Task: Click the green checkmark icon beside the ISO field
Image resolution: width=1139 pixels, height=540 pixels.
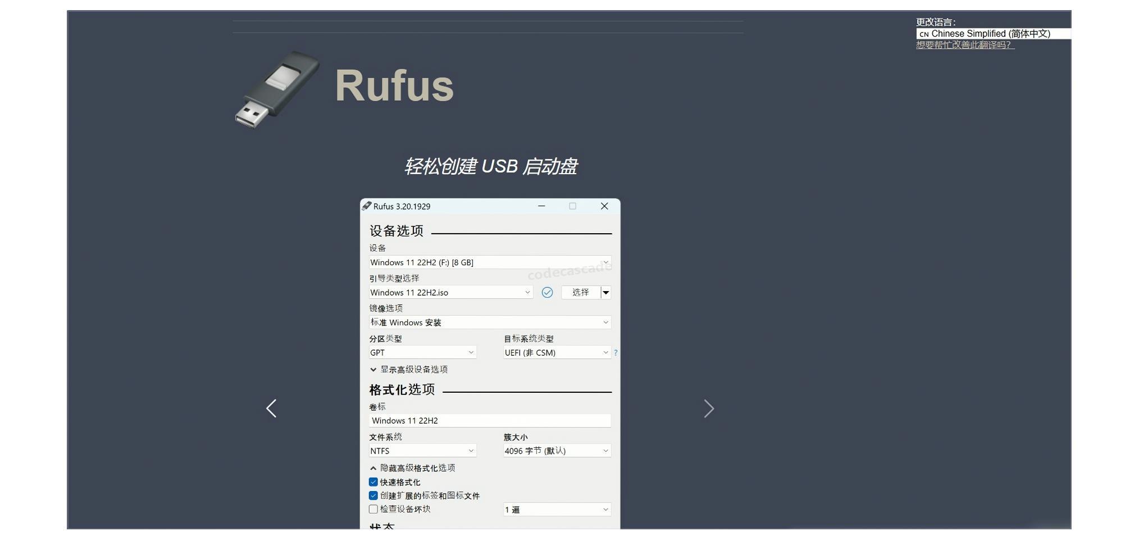Action: point(548,292)
